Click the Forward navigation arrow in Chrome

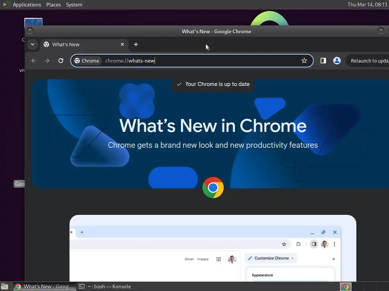pos(47,61)
